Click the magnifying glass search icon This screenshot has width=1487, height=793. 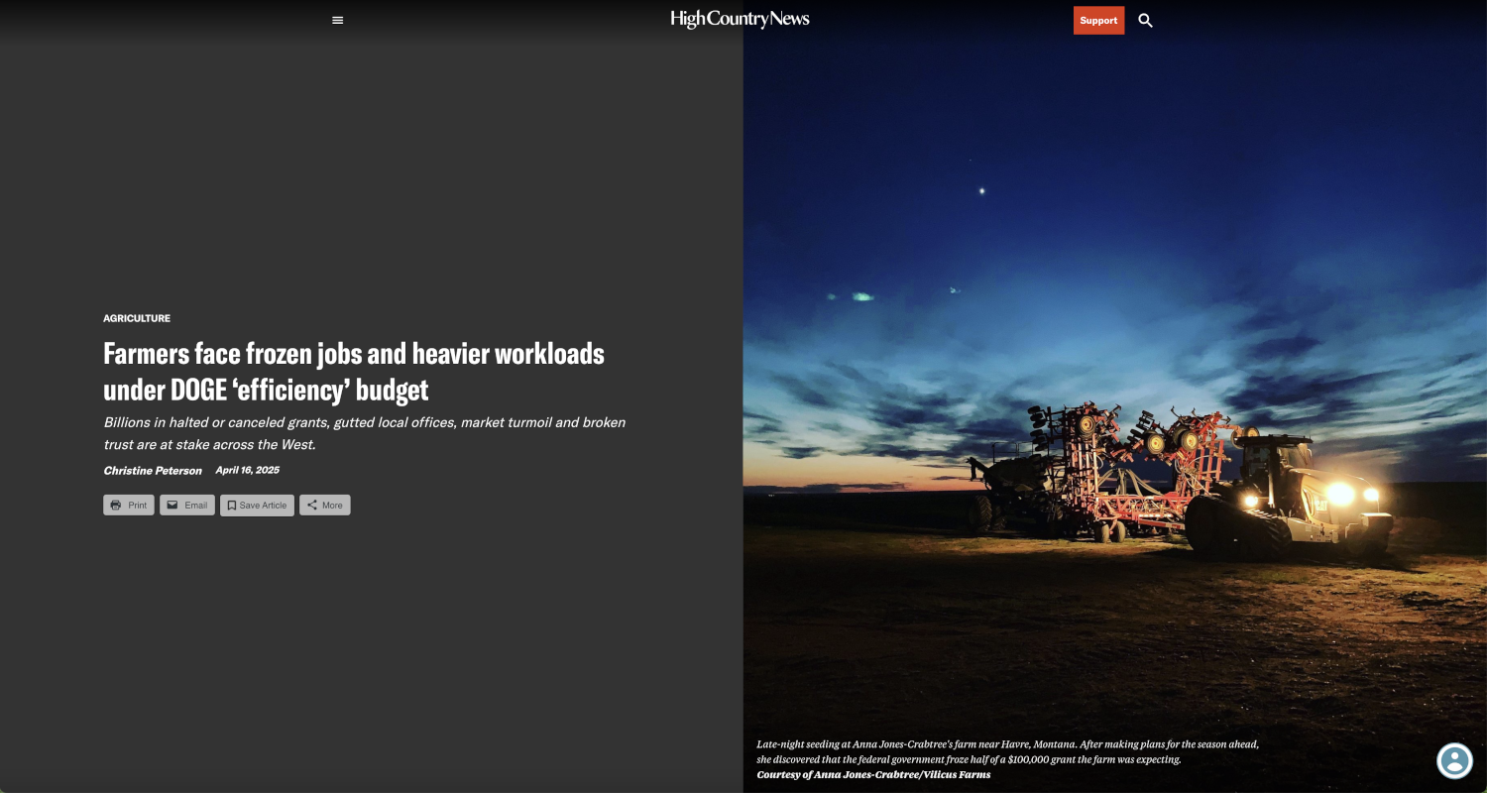1145,20
